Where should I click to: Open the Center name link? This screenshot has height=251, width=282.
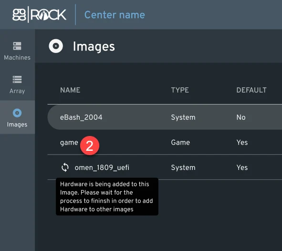115,15
